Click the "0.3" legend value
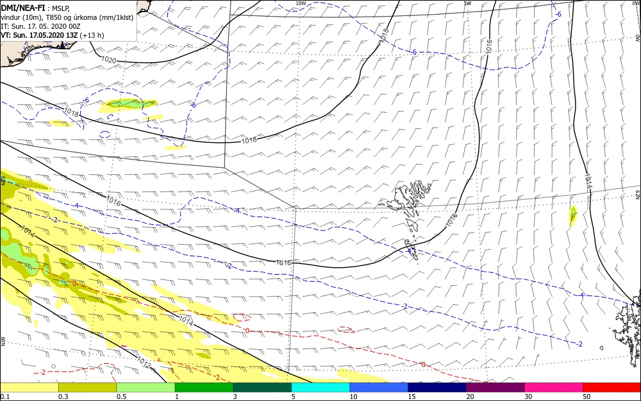Viewport: 641px width, 401px height. coord(63,397)
